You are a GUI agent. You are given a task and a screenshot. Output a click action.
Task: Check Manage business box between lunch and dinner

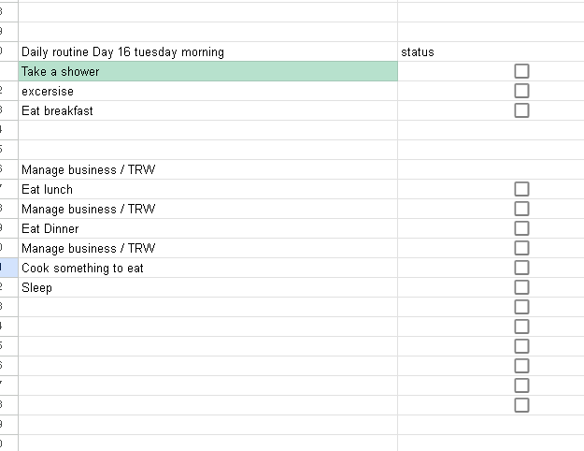(x=521, y=209)
